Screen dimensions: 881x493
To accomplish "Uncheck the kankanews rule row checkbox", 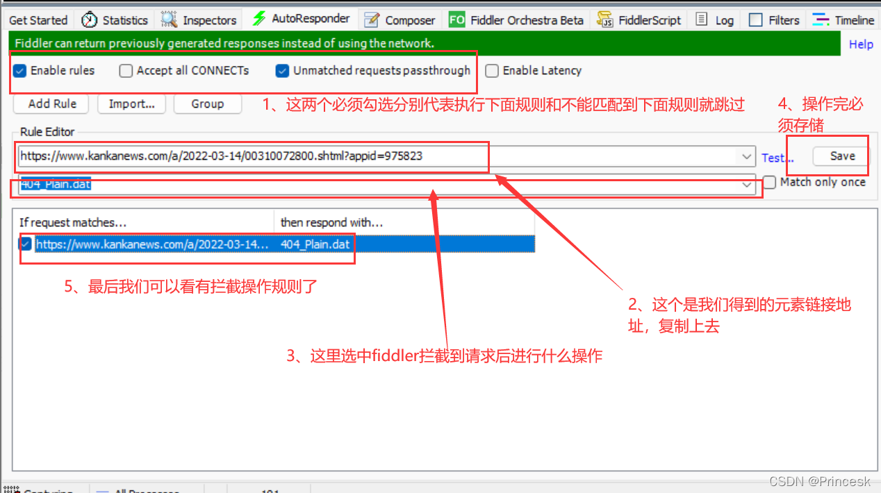I will tap(26, 244).
